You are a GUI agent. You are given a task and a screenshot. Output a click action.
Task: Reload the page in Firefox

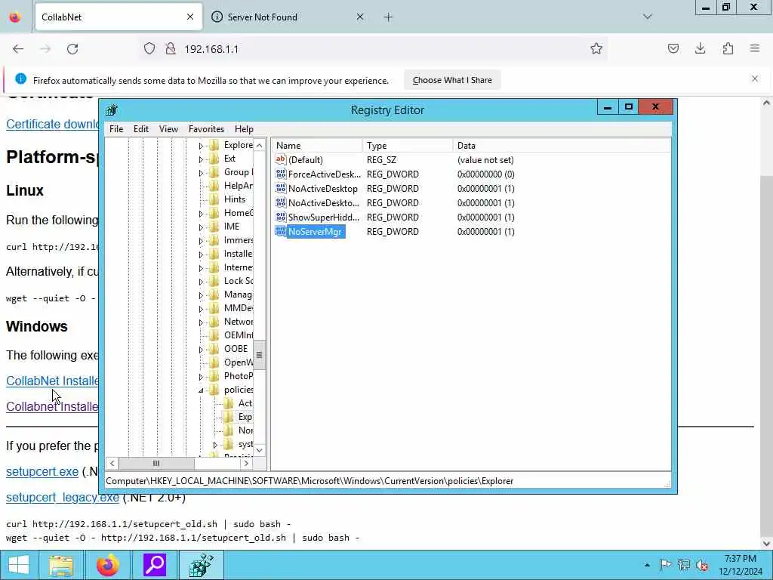72,49
